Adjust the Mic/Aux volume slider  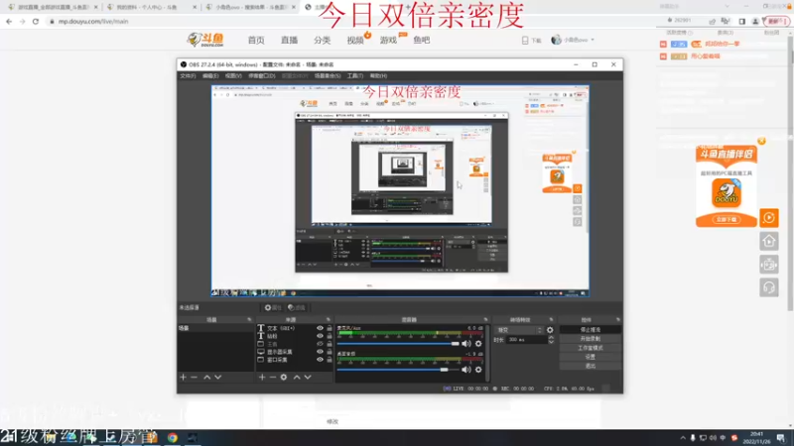(398, 344)
